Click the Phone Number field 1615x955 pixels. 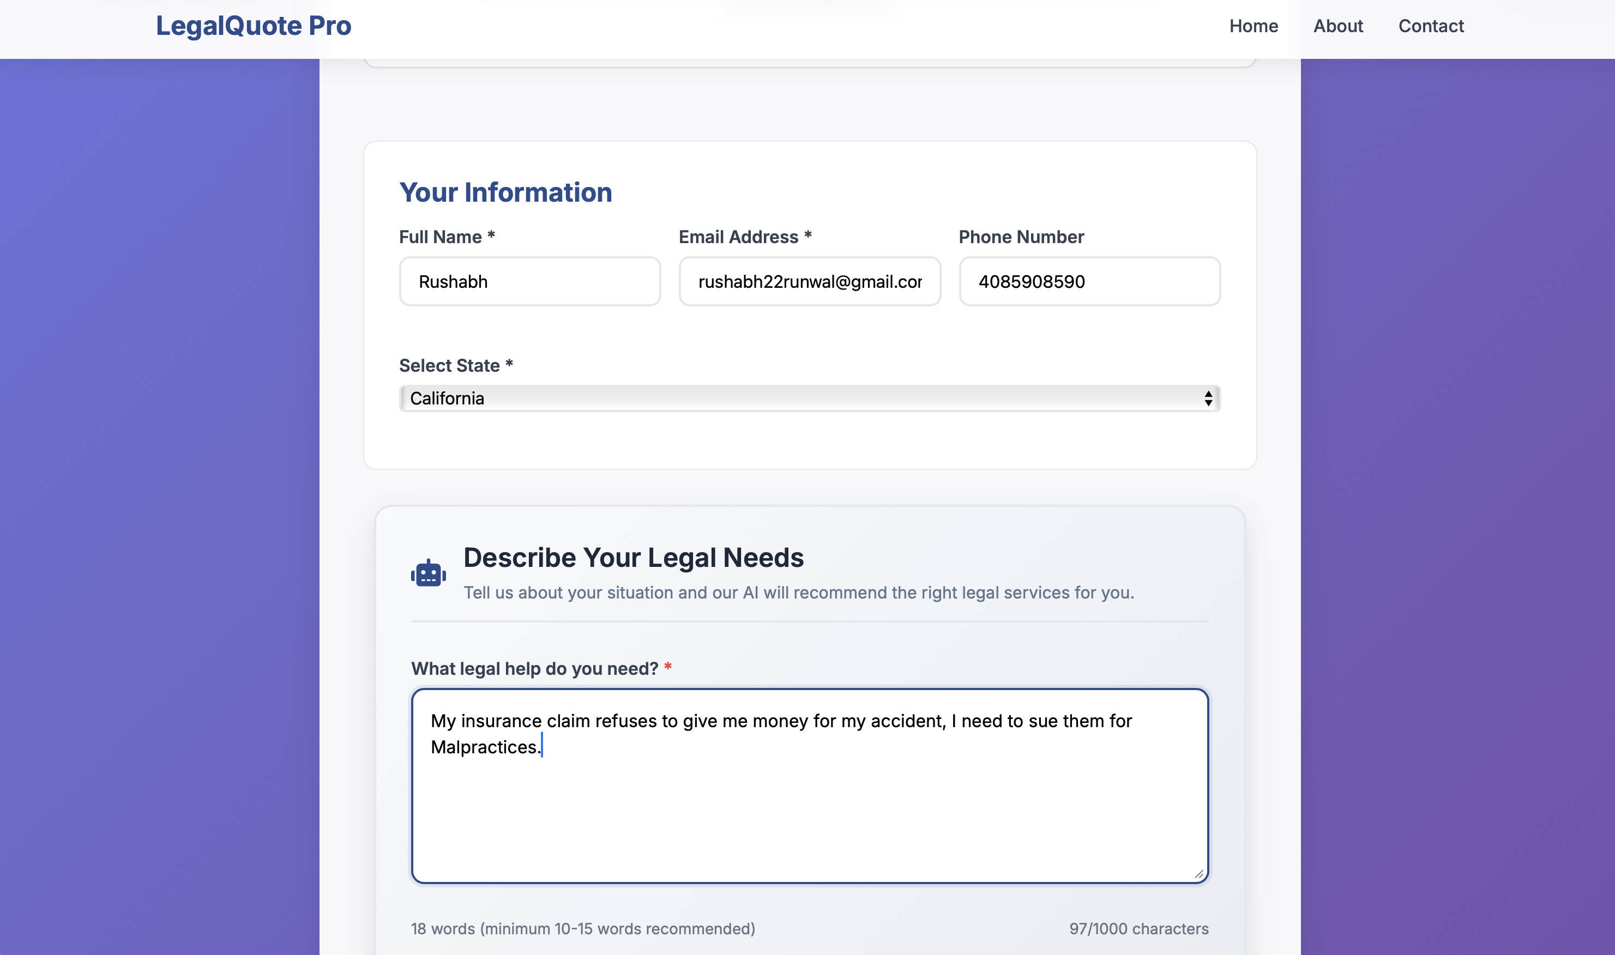pos(1089,281)
